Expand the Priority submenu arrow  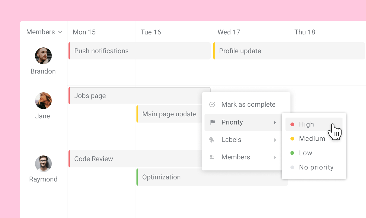[275, 122]
